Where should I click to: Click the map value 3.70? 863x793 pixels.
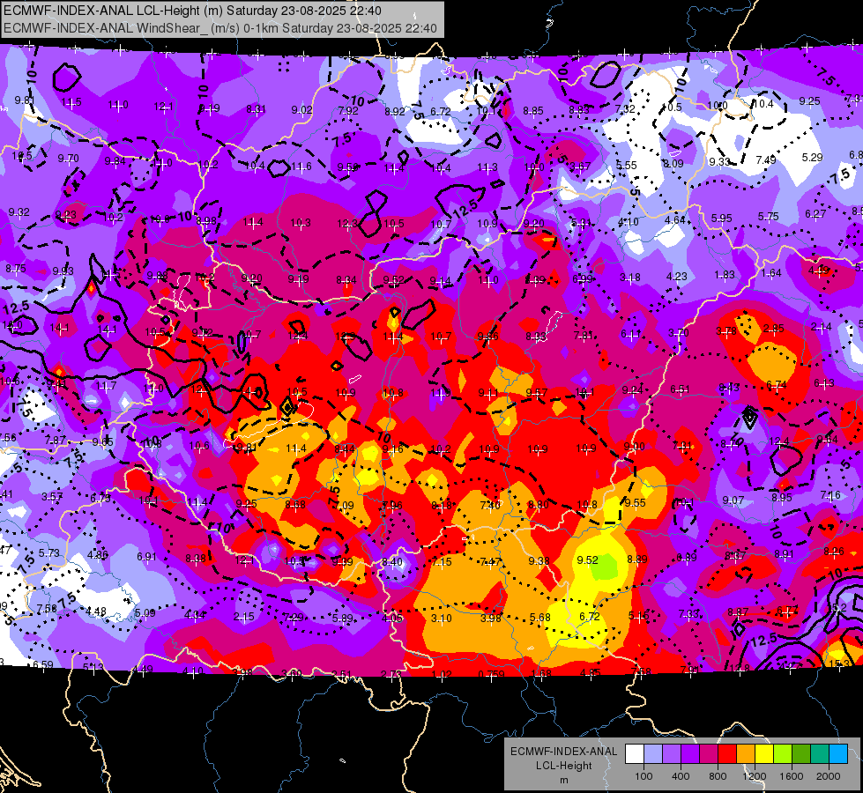[679, 333]
